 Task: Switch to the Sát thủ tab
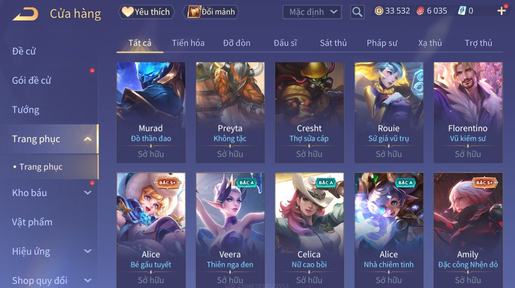pos(333,43)
